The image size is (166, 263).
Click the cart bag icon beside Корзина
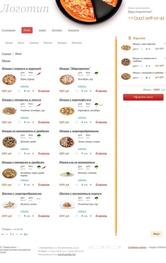click(130, 38)
